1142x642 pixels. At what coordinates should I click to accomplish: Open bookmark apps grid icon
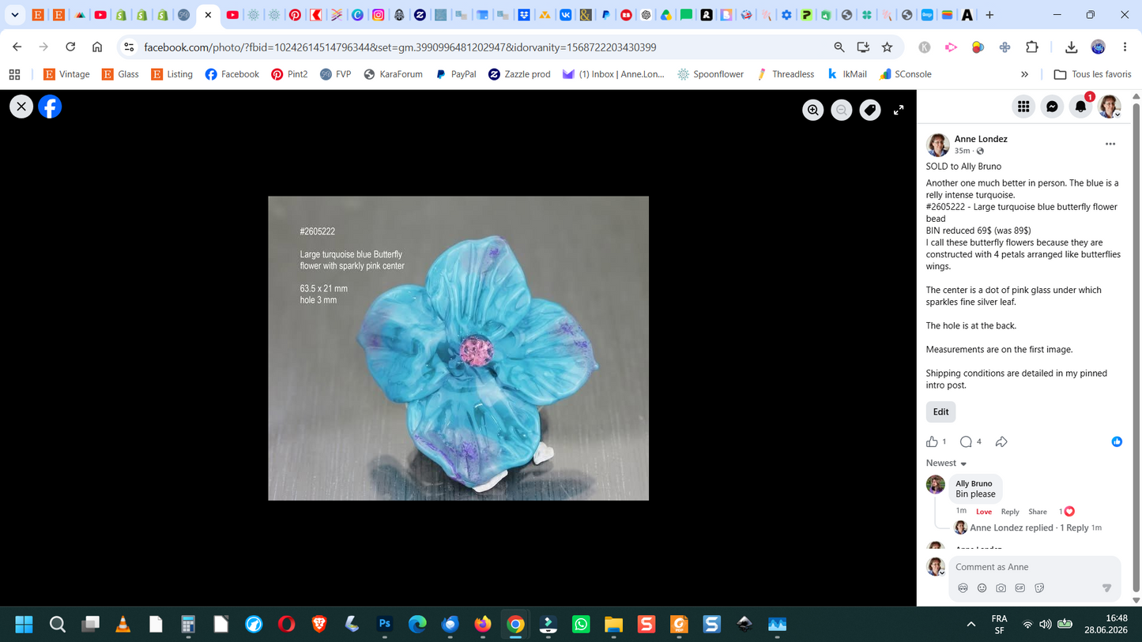[14, 74]
